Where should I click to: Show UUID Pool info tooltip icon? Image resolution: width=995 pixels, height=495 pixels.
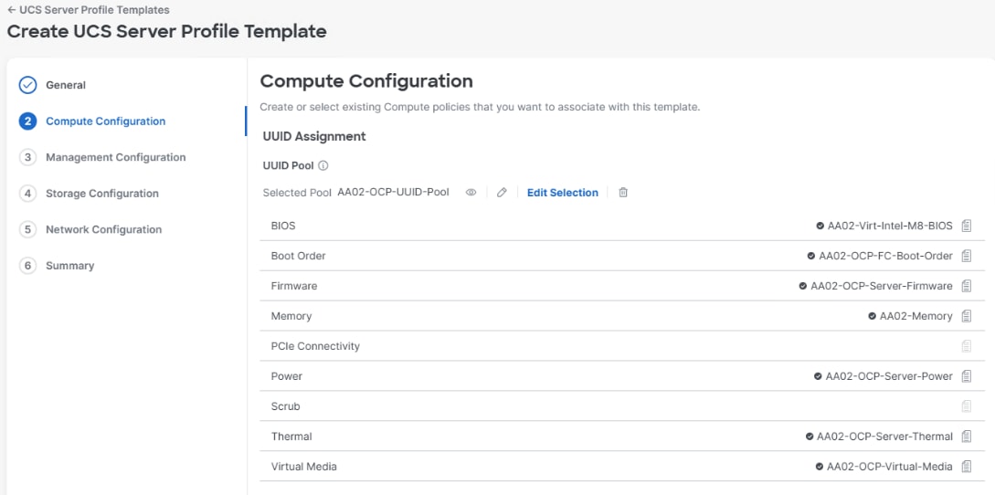pos(323,165)
